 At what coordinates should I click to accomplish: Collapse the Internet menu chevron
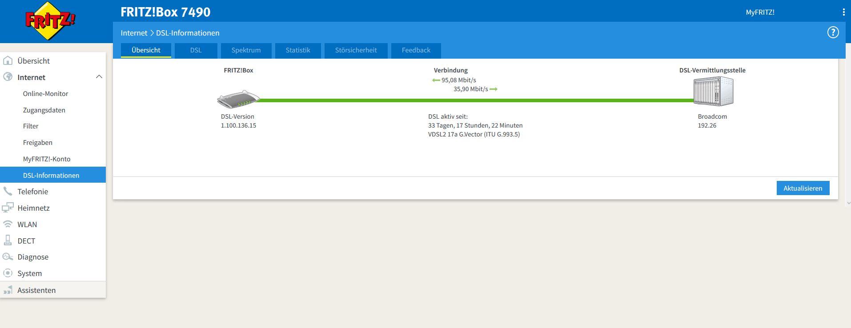[99, 77]
